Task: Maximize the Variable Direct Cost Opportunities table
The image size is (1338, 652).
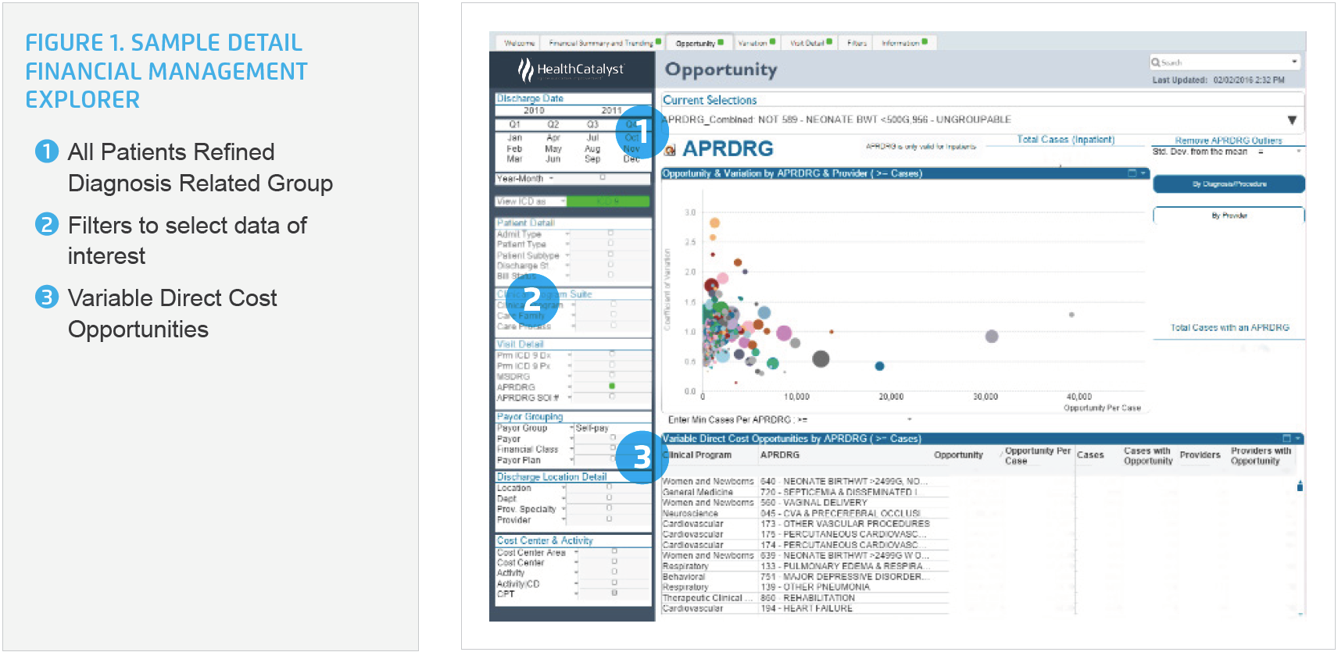Action: (1287, 438)
